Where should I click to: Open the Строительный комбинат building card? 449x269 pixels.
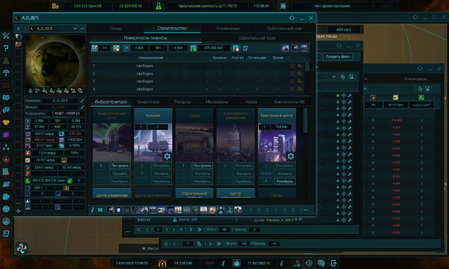pos(194,194)
